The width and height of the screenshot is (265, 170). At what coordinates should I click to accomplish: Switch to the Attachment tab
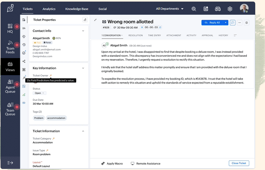(174, 35)
